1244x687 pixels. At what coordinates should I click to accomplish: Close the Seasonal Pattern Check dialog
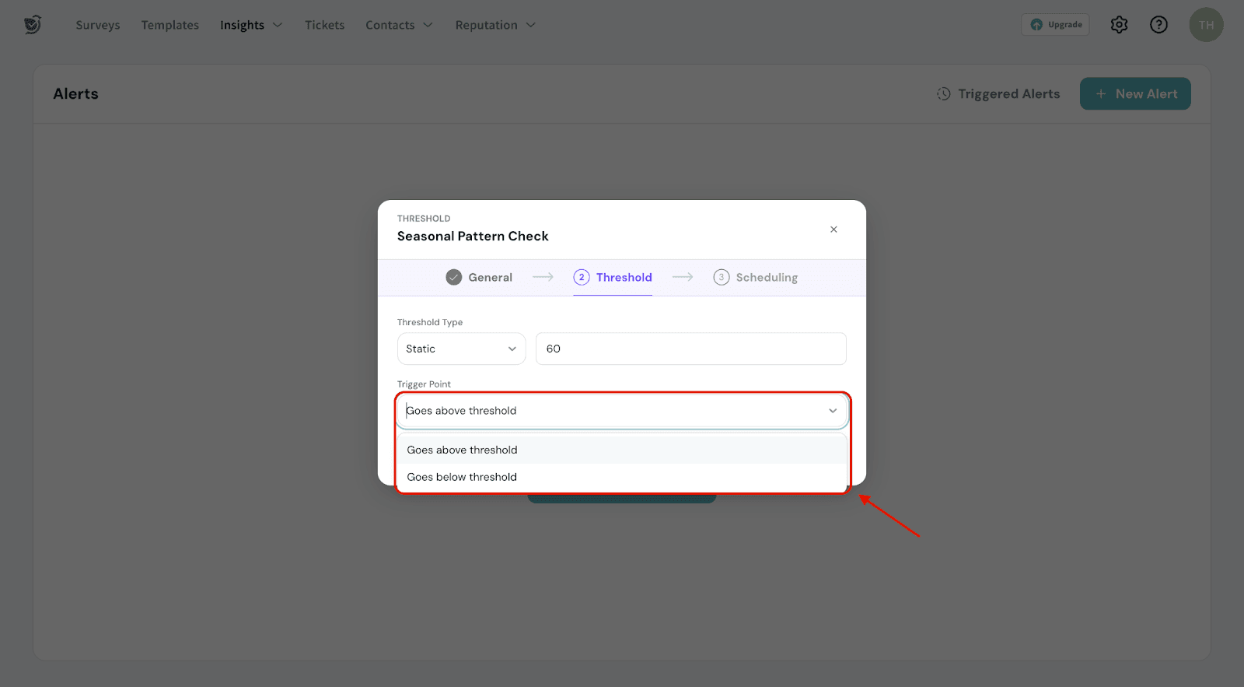pos(833,230)
